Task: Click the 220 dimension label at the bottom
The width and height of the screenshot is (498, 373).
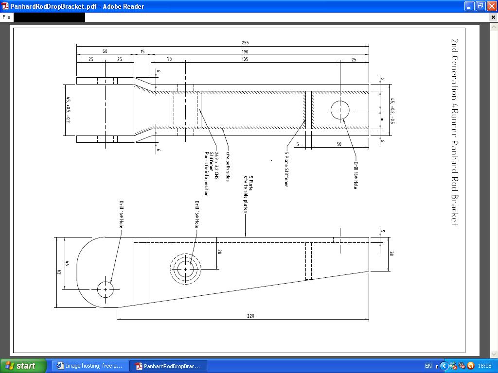Action: point(250,316)
